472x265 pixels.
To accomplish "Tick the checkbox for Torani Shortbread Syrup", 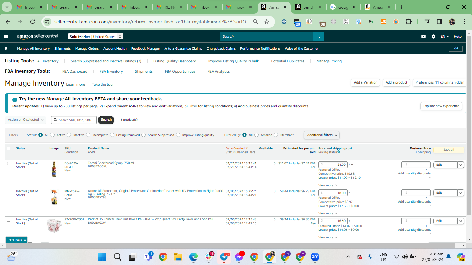I will click(9, 164).
